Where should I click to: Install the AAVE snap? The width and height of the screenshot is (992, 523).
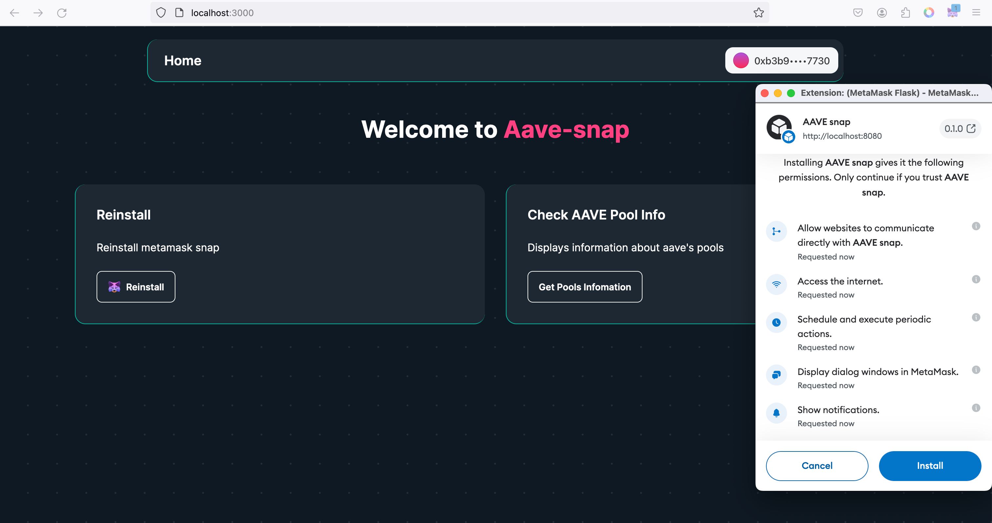[x=930, y=466]
